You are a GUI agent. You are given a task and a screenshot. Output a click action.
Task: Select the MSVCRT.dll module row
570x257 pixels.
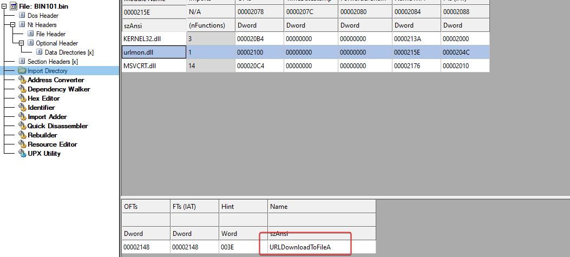click(x=154, y=66)
